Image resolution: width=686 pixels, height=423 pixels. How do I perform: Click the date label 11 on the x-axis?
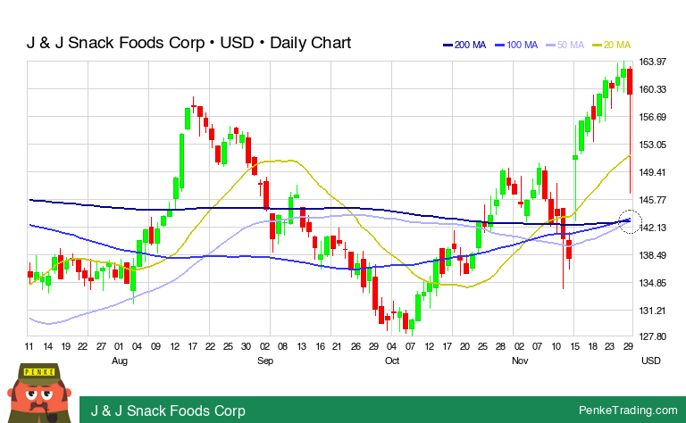point(29,346)
